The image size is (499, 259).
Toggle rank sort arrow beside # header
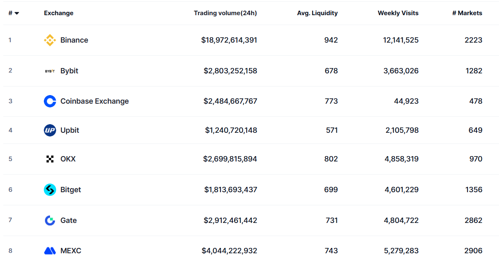click(17, 13)
